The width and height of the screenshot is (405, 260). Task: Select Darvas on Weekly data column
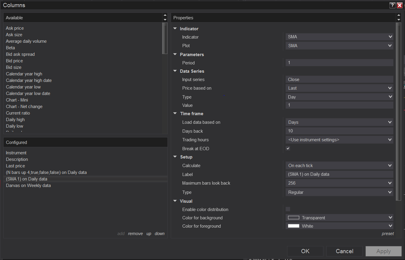click(x=28, y=186)
